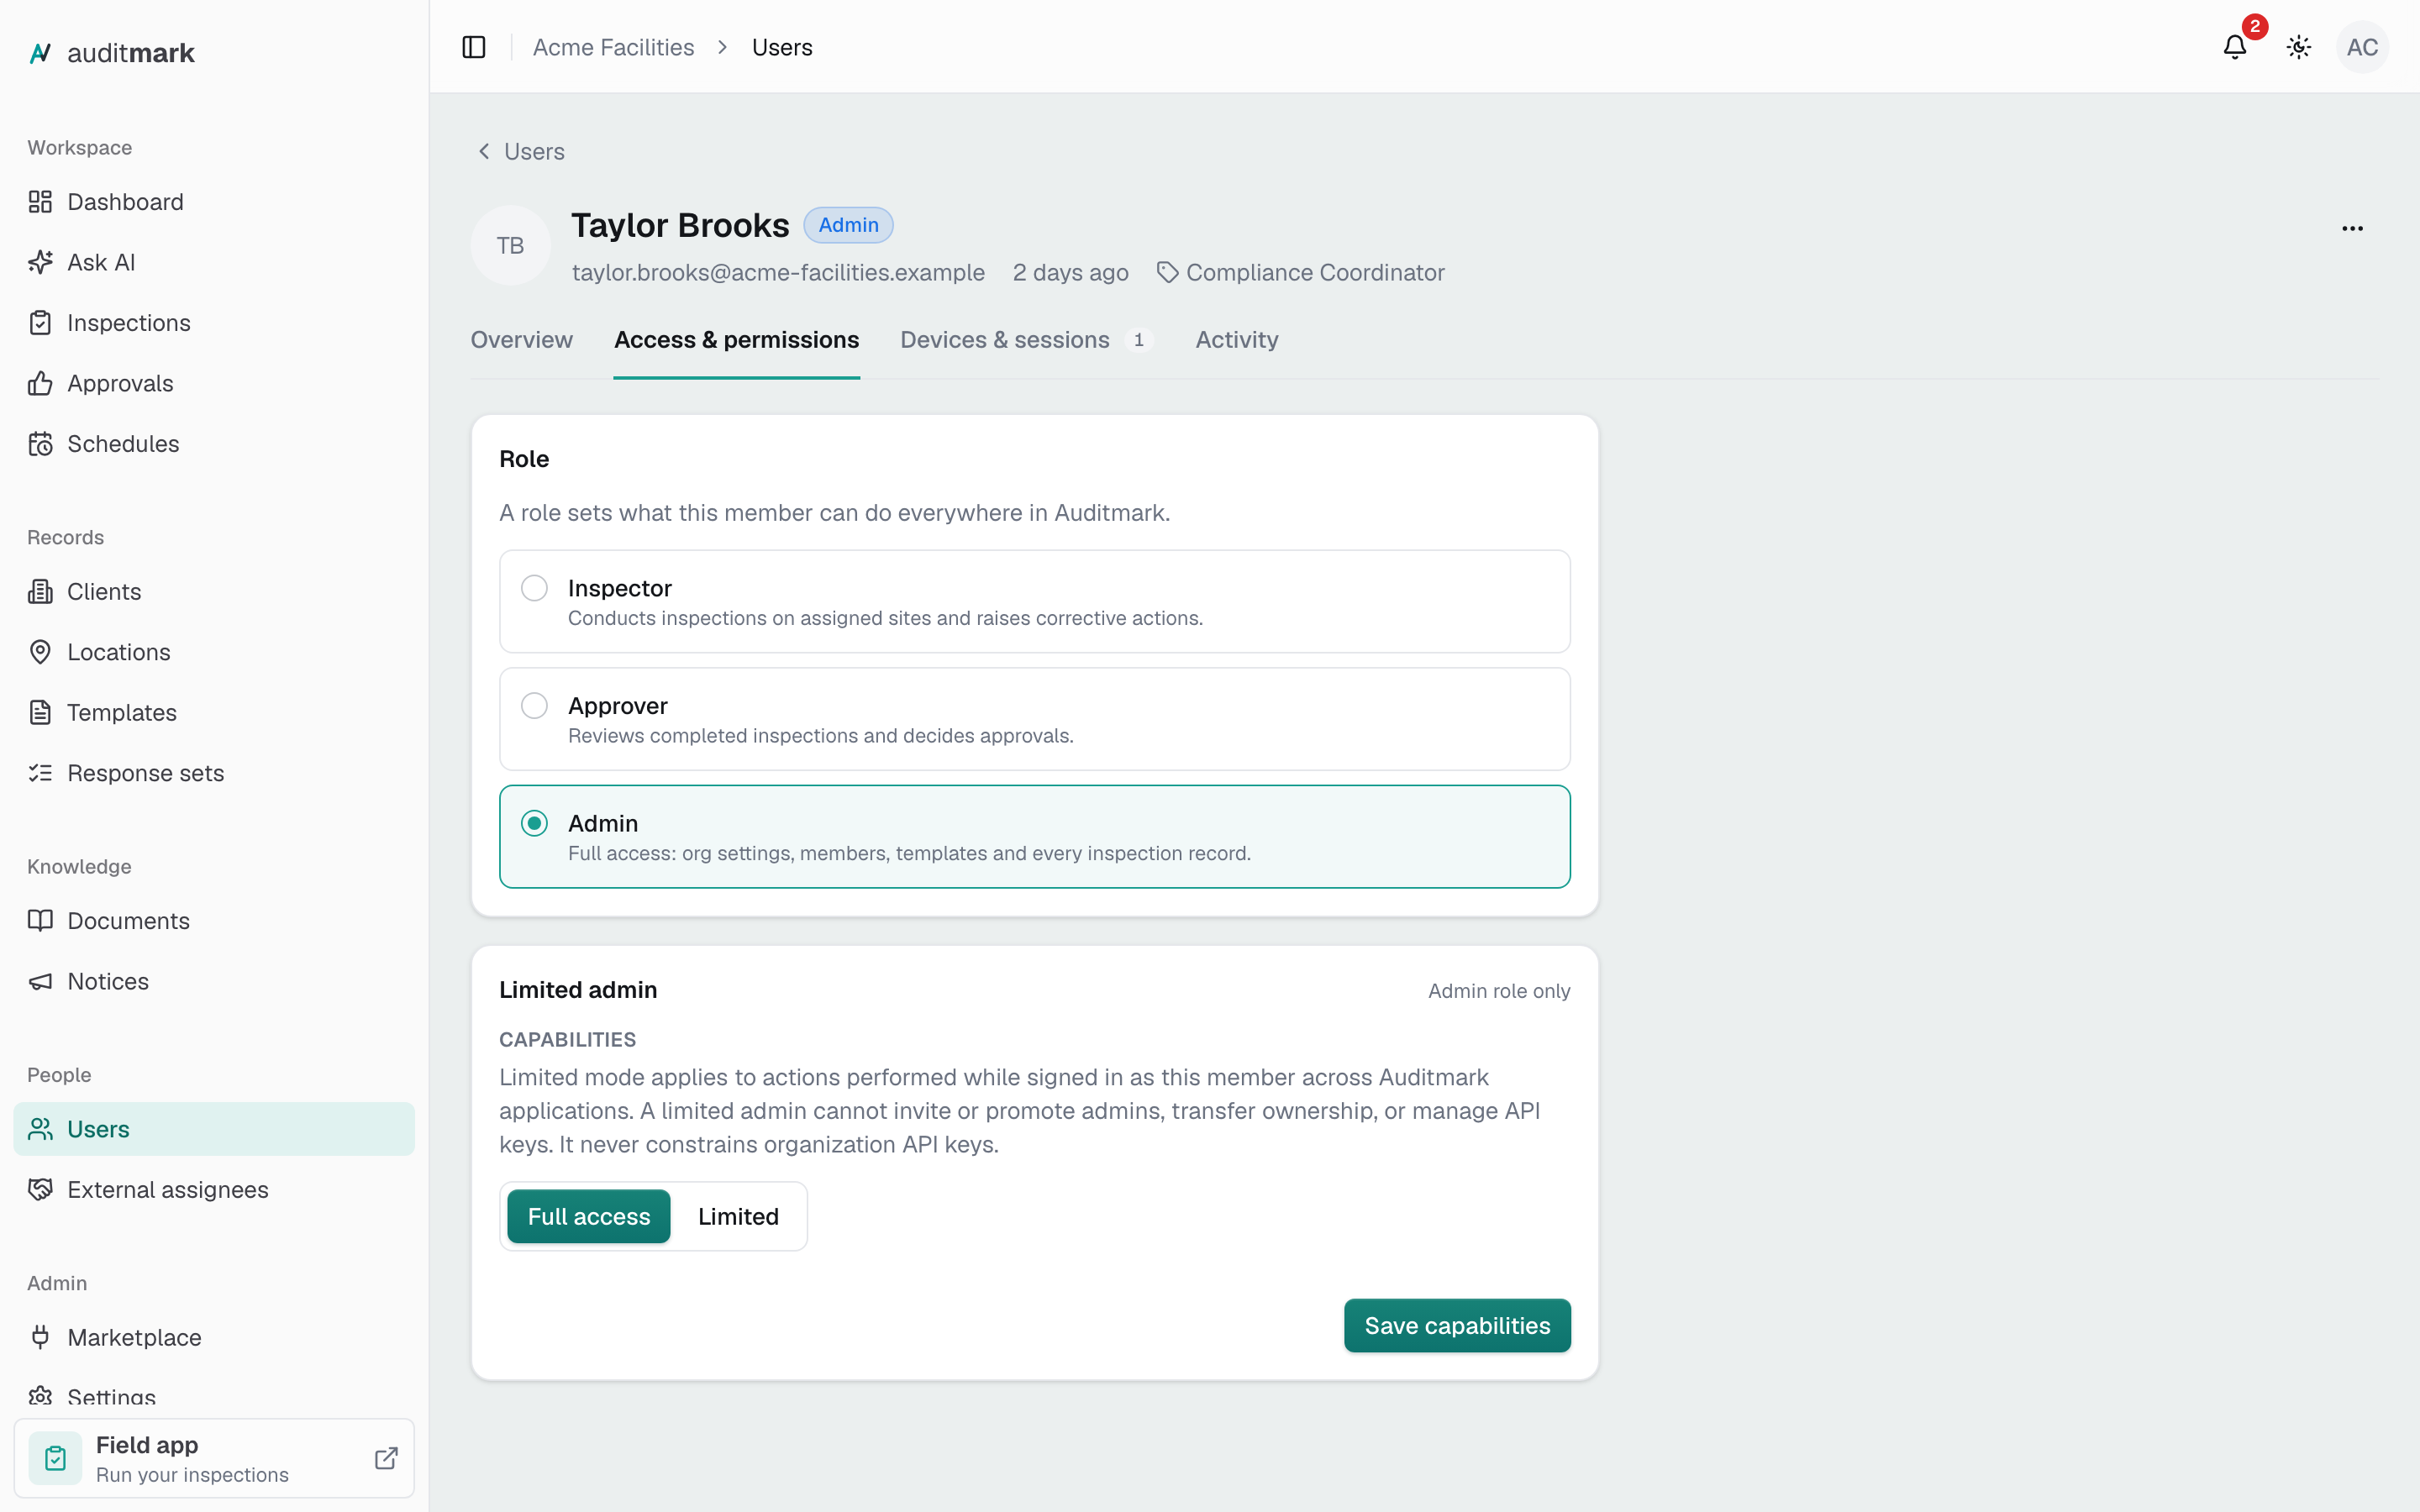Open the Devices & sessions tab
The height and width of the screenshot is (1512, 2420).
tap(1026, 340)
